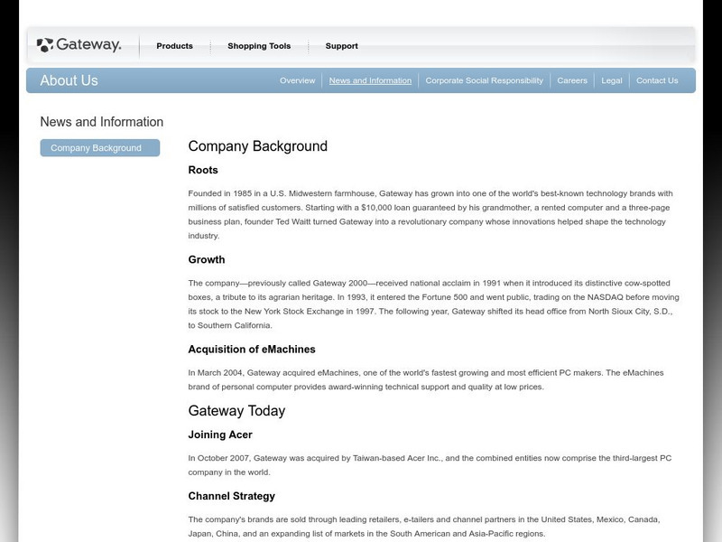
Task: Click the Joining Acer subheading
Action: pos(220,435)
